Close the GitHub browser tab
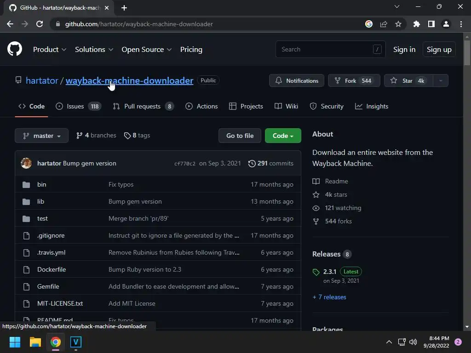The width and height of the screenshot is (471, 353). 107,8
